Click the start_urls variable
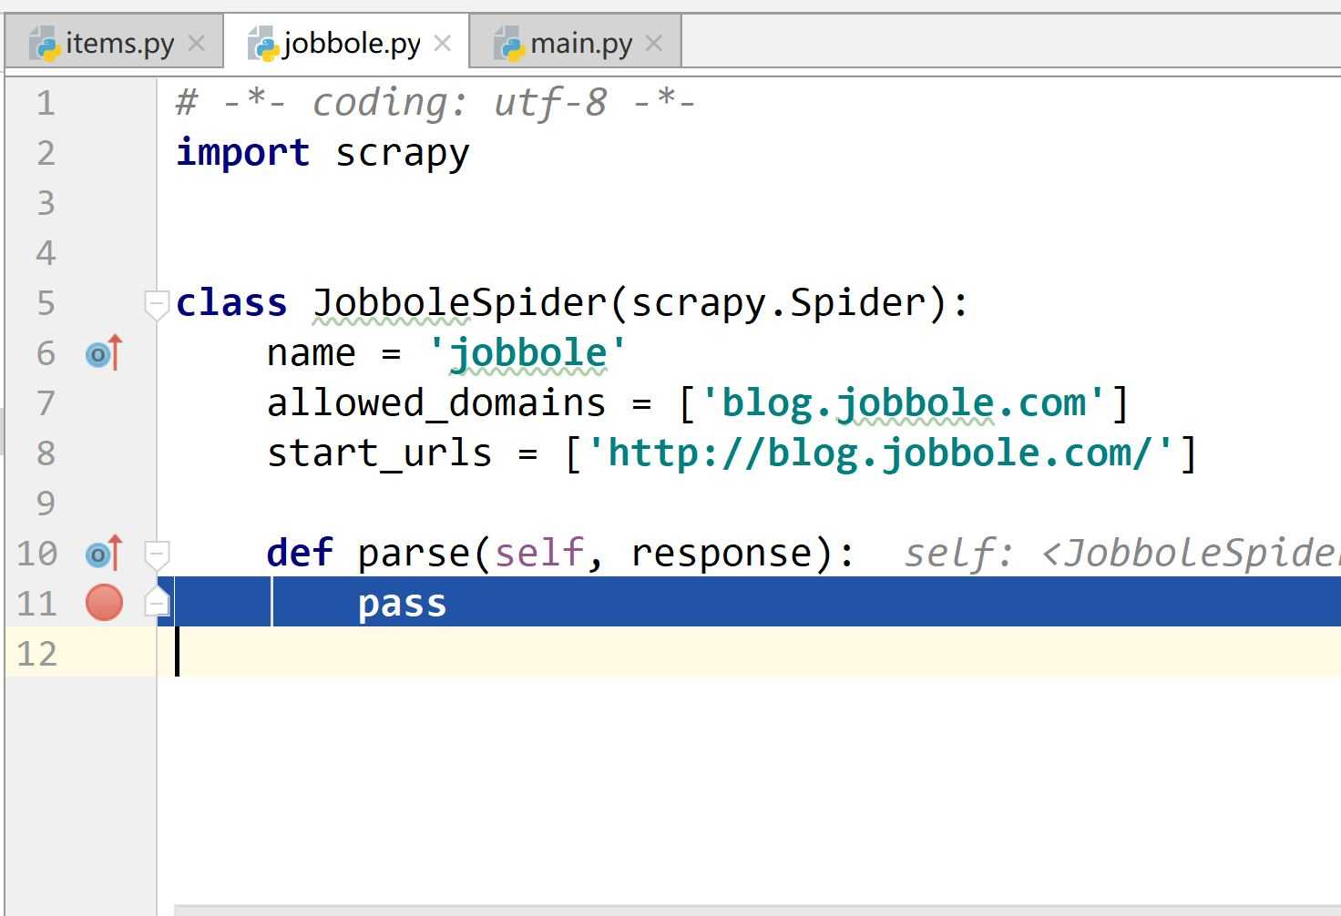 coord(379,453)
